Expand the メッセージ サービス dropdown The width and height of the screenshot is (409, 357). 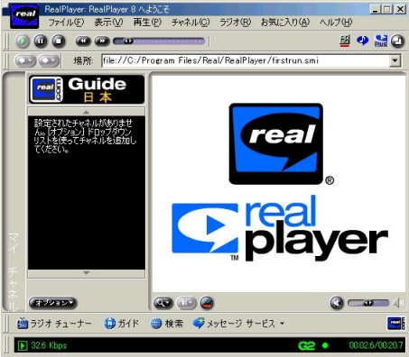click(x=282, y=324)
